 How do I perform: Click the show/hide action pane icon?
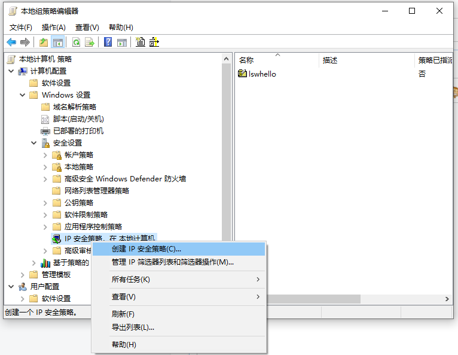[x=122, y=42]
